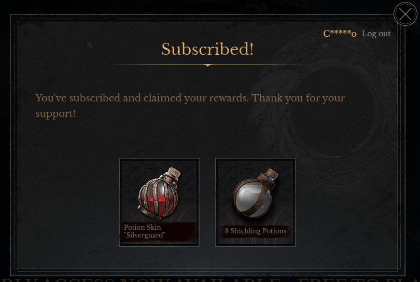Open the Silverguard potion skin reward card
This screenshot has height=282, width=420.
pyautogui.click(x=159, y=202)
